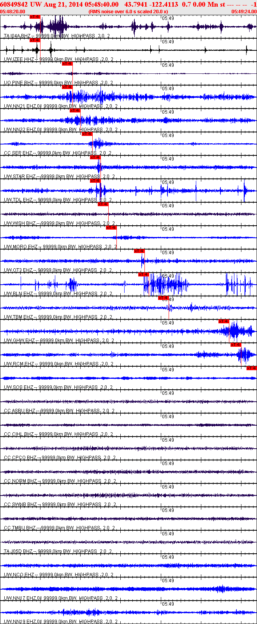Click the red pick flag on UW.GHW trace
This screenshot has width=257, height=624.
[224, 321]
